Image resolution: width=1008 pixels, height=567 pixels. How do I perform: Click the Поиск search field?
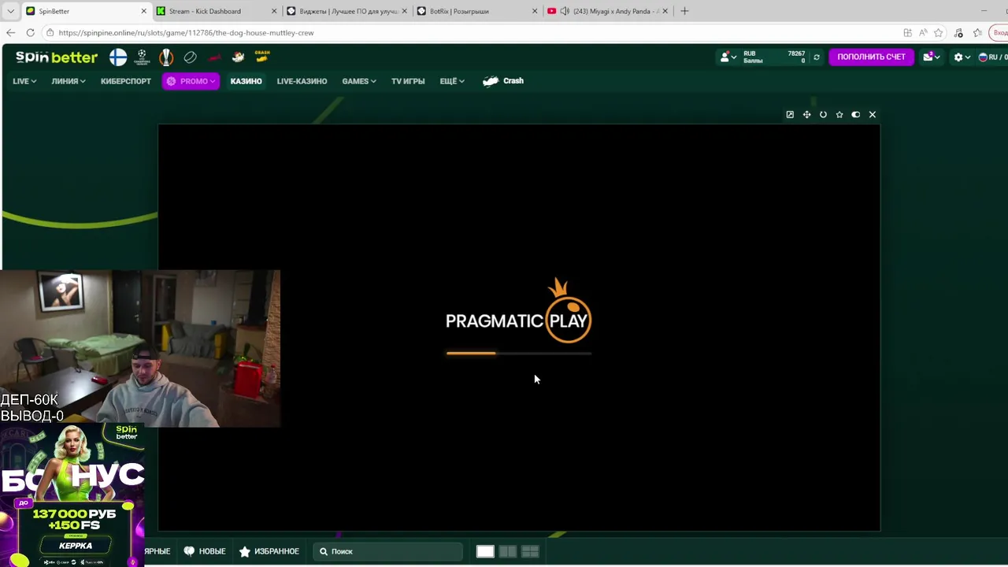click(x=387, y=551)
